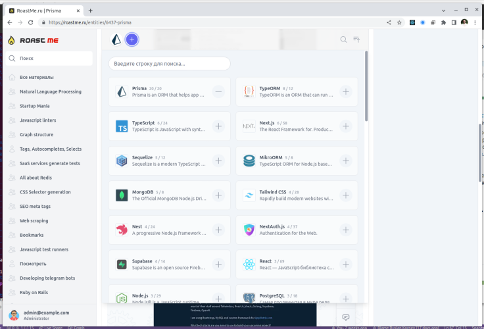Click the Prisma logo in the card list
Screen dimensions: 484x329
pos(122,91)
